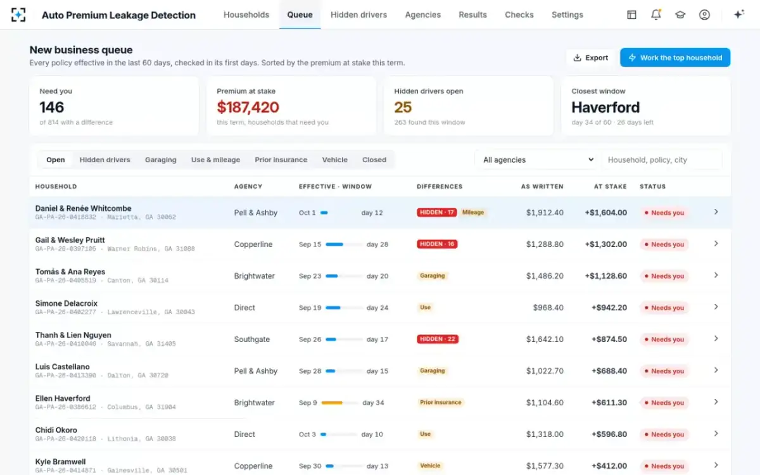Select Thanh & Lien Nguyen household name

pyautogui.click(x=73, y=335)
